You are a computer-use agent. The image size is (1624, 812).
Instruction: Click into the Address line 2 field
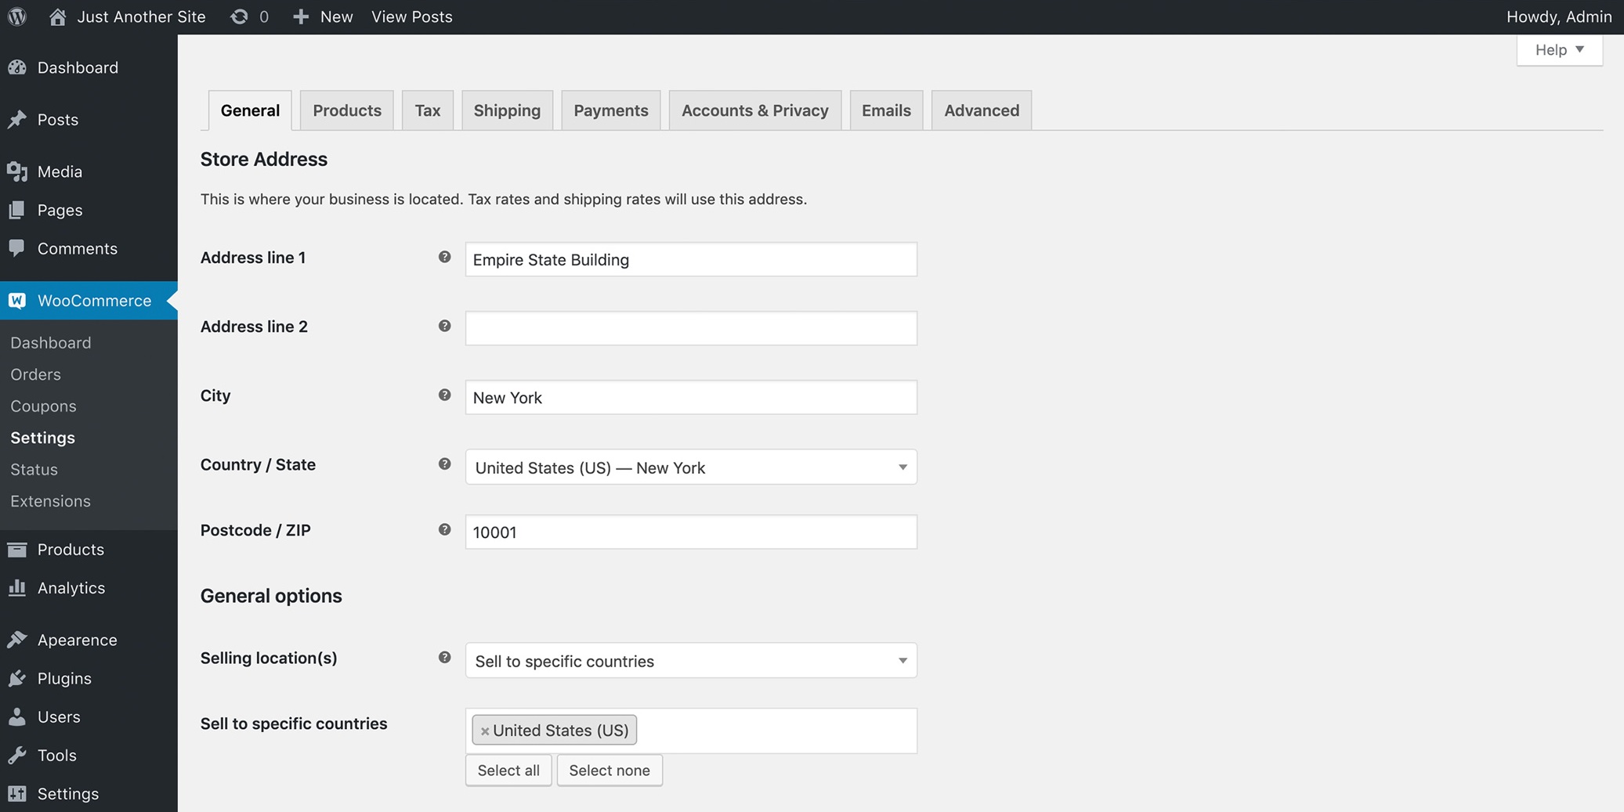(690, 328)
